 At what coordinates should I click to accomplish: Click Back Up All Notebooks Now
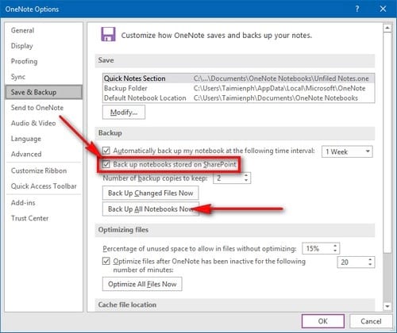[x=150, y=209]
